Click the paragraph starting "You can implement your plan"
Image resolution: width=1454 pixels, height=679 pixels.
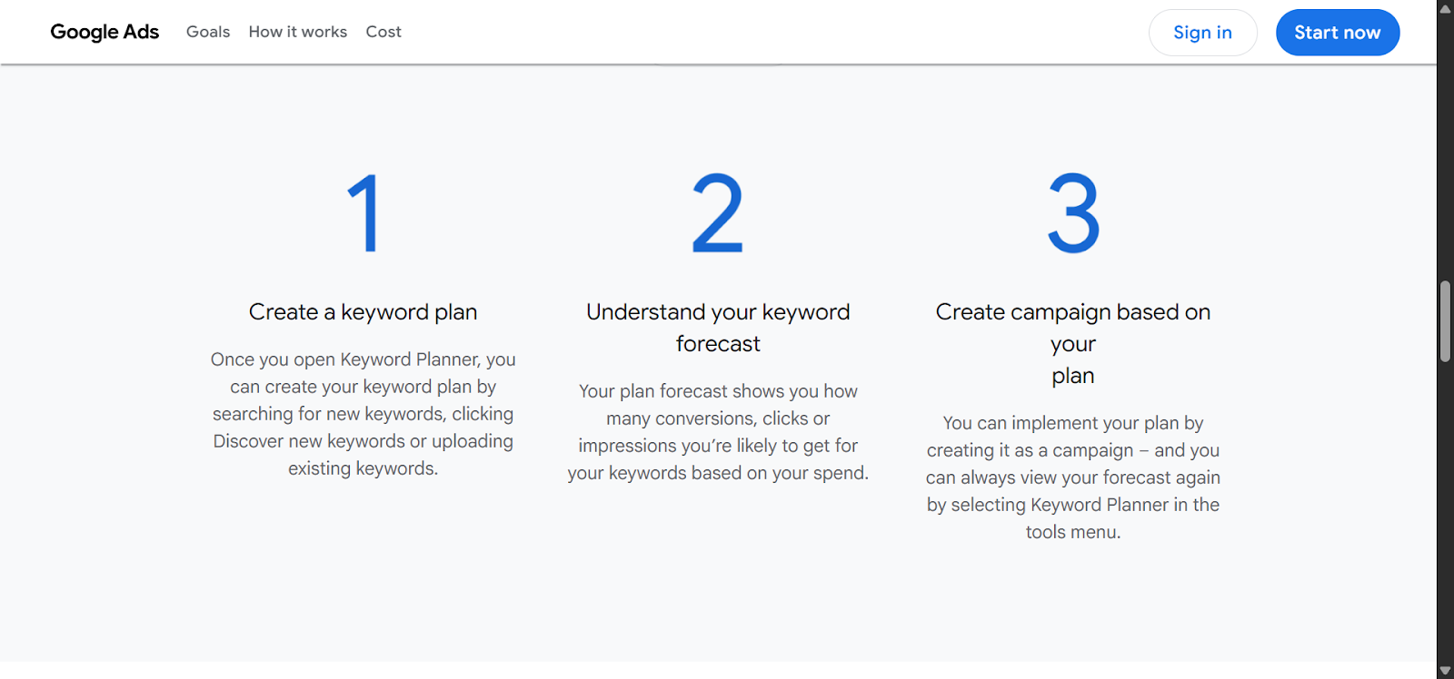(1073, 477)
